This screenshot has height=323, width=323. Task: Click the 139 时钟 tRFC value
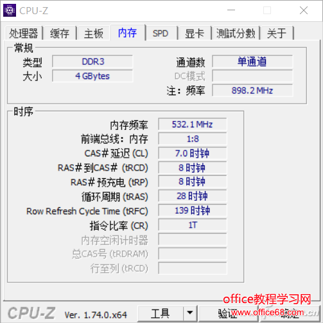192,210
